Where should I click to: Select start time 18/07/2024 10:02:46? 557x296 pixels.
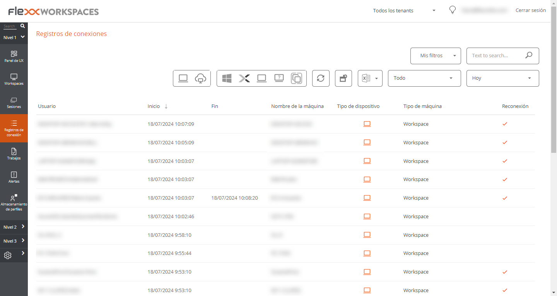click(171, 216)
